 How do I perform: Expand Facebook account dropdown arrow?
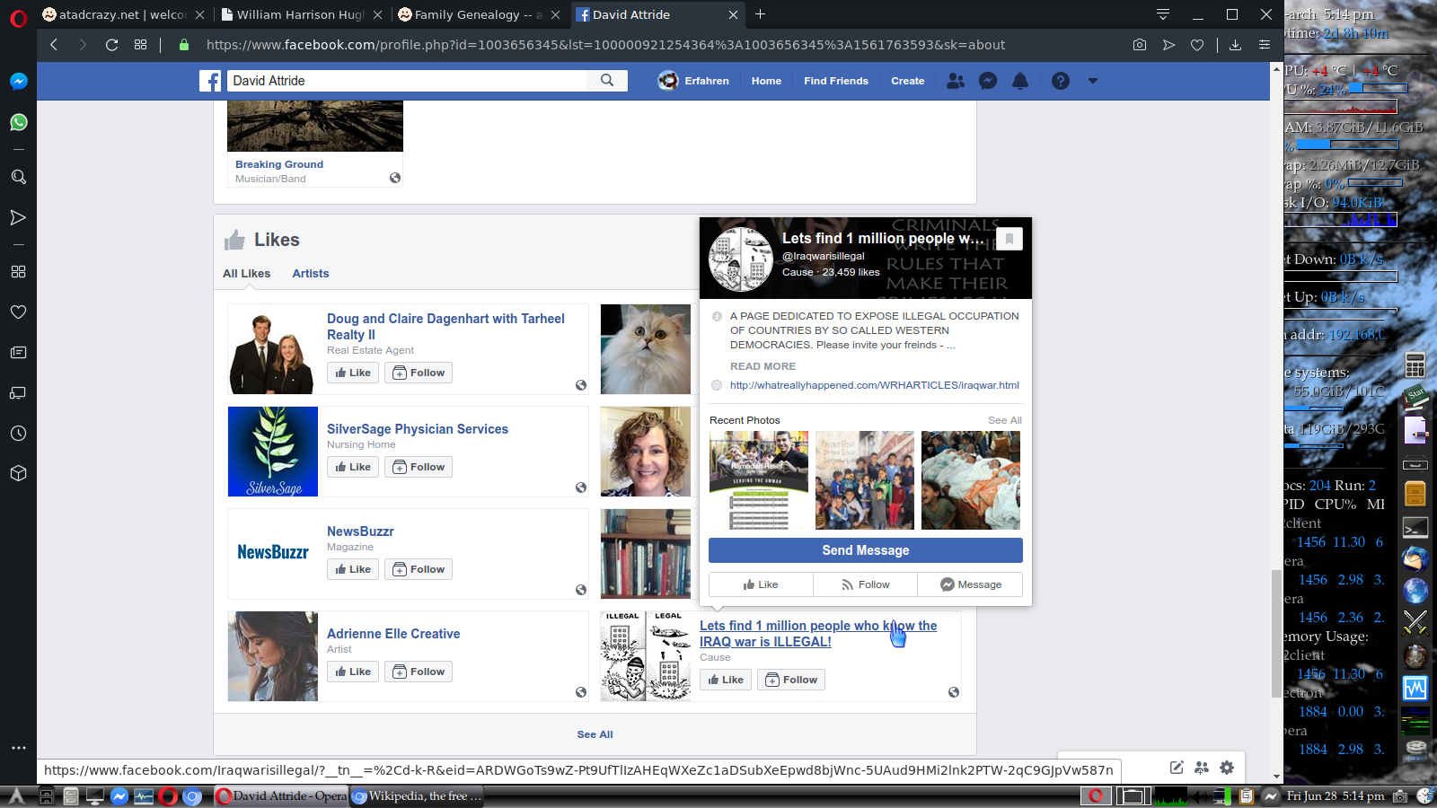coord(1093,81)
